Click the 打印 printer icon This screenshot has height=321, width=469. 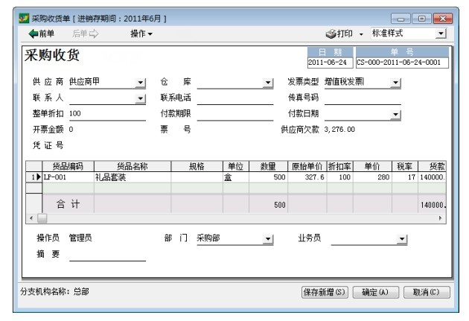pyautogui.click(x=331, y=34)
